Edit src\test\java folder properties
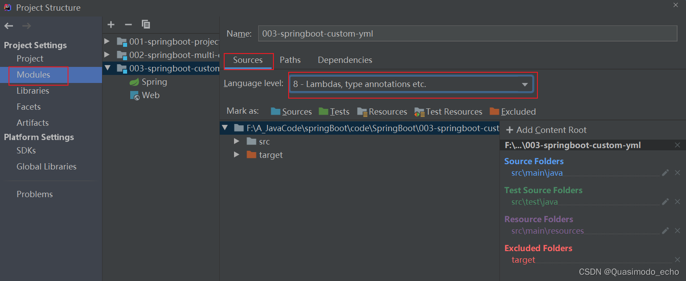 coord(665,202)
